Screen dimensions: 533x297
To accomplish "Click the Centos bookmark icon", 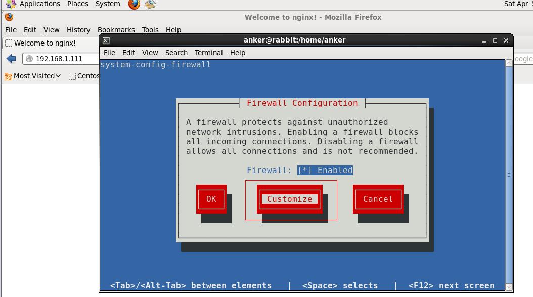I will coord(72,76).
